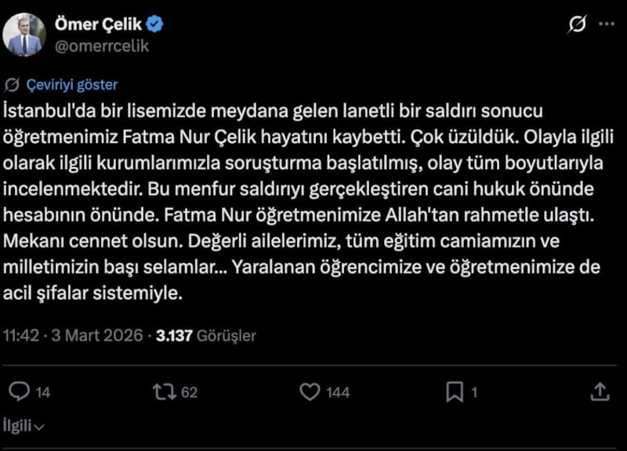Open Ömer Çelik's profile name link
The image size is (627, 451).
[x=98, y=25]
